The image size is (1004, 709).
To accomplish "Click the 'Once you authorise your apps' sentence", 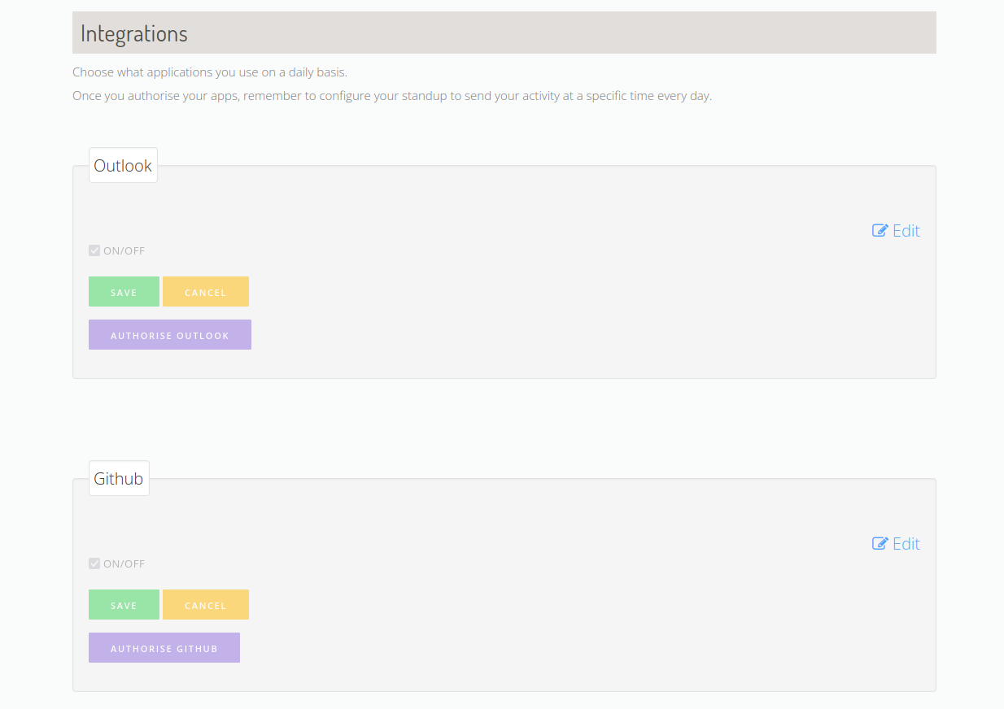I will pos(392,96).
